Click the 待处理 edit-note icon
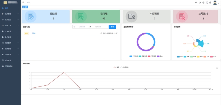 coord(31,17)
